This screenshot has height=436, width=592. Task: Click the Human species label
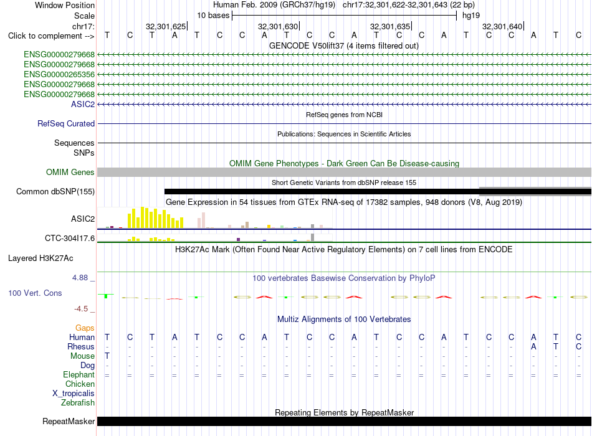click(82, 337)
